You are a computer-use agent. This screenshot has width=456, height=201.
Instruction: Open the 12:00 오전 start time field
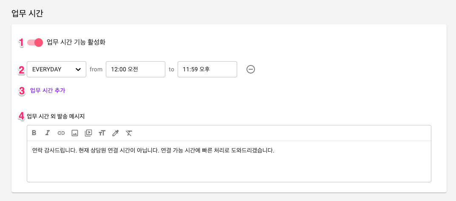(x=136, y=69)
